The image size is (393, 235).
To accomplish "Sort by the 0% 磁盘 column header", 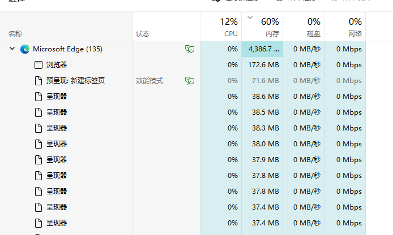I will coord(304,27).
